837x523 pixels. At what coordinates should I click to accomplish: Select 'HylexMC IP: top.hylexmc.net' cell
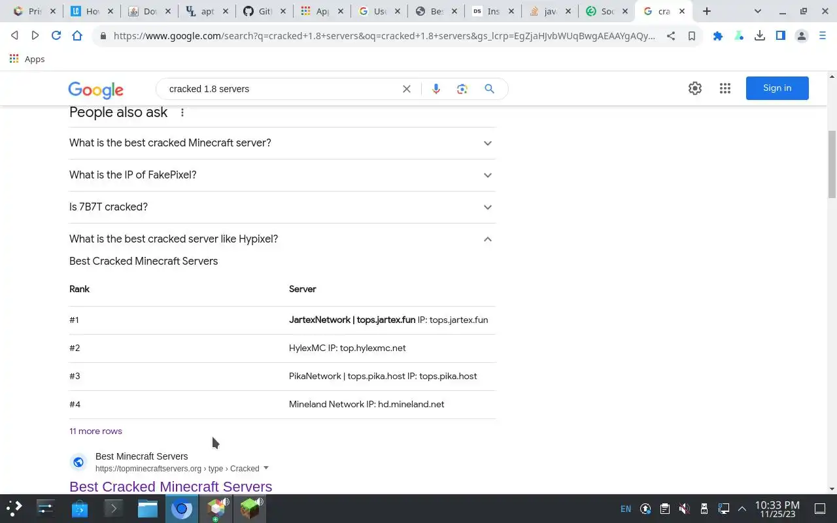[347, 348]
